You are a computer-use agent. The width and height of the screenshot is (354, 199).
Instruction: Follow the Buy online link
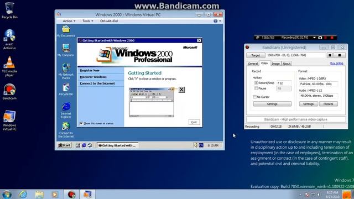(x=337, y=64)
